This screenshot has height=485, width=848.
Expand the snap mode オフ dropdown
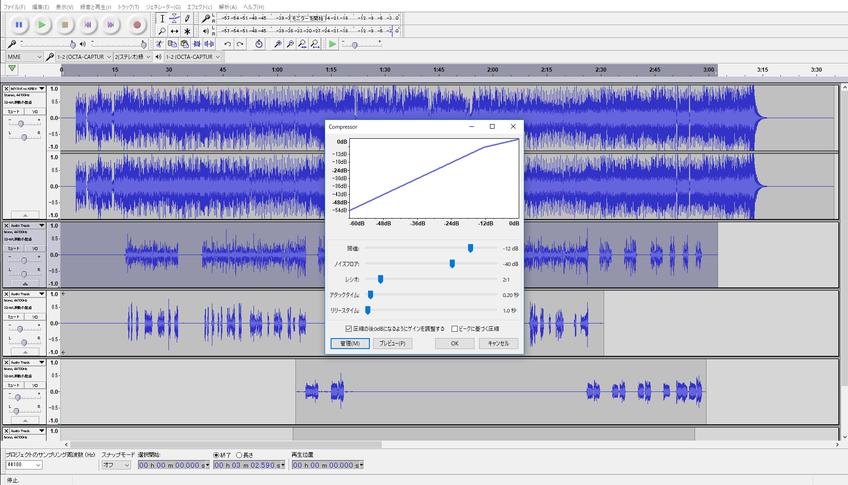(116, 465)
